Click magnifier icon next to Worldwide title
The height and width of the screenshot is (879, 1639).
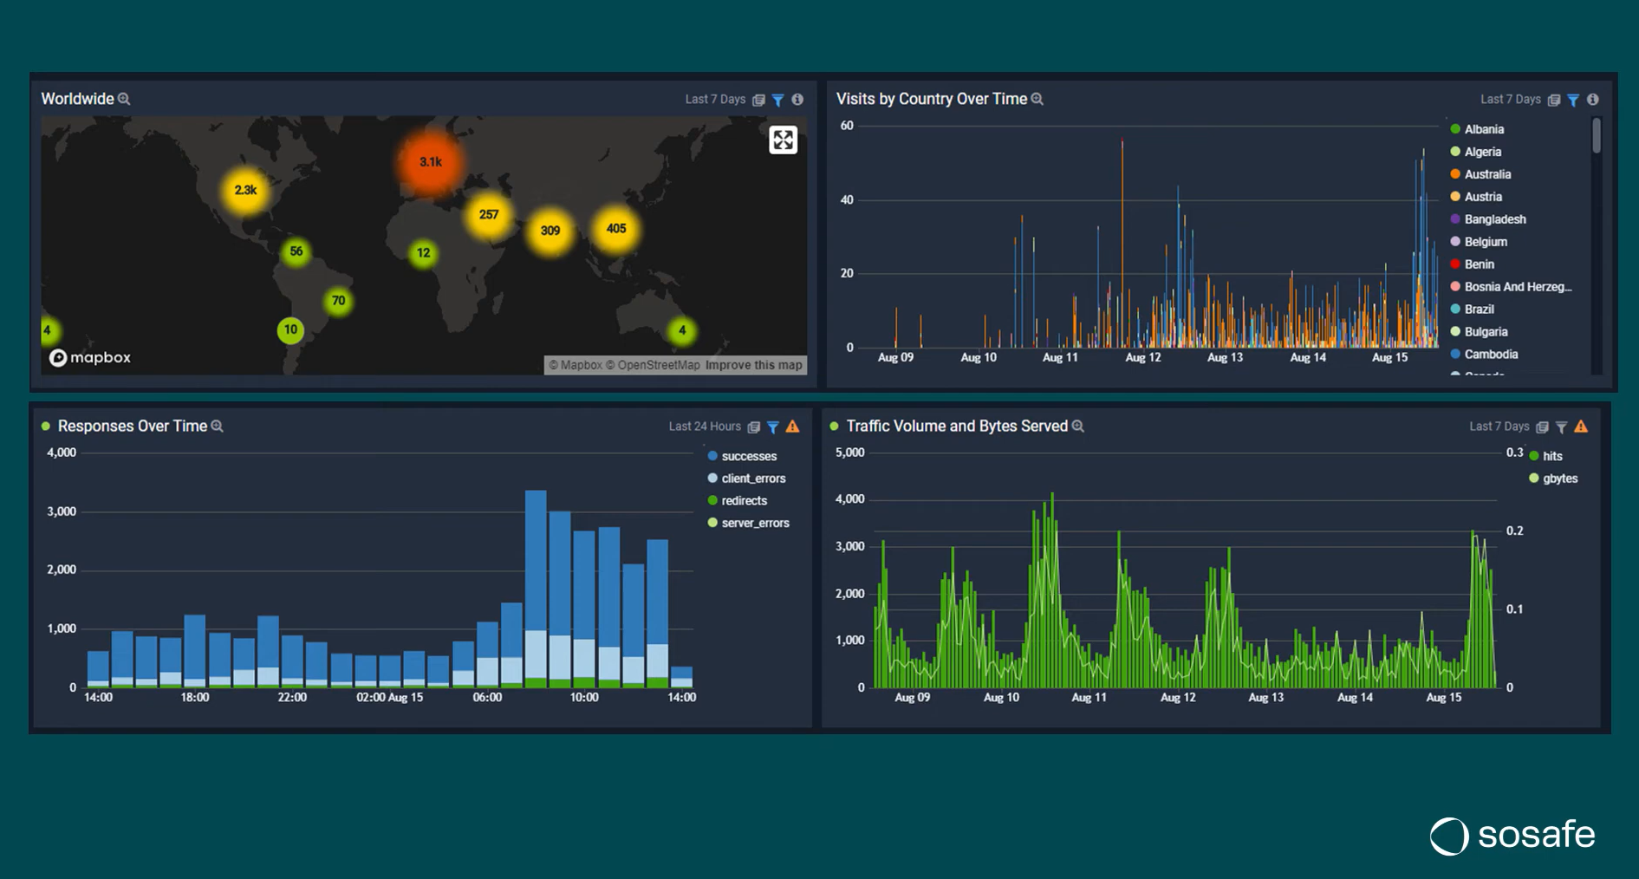point(124,99)
